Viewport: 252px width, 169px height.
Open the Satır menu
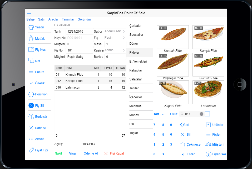pos(41,19)
